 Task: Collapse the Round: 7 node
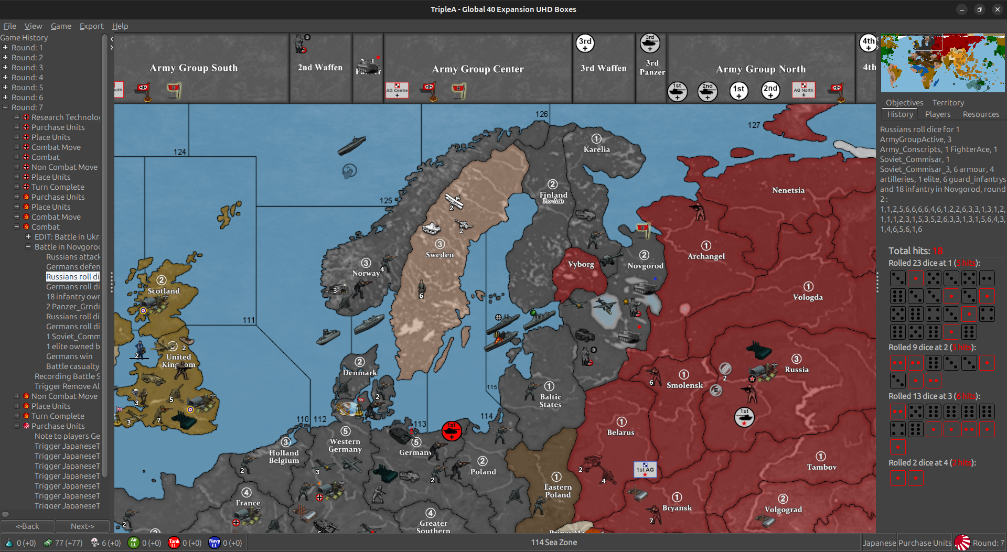(x=6, y=107)
